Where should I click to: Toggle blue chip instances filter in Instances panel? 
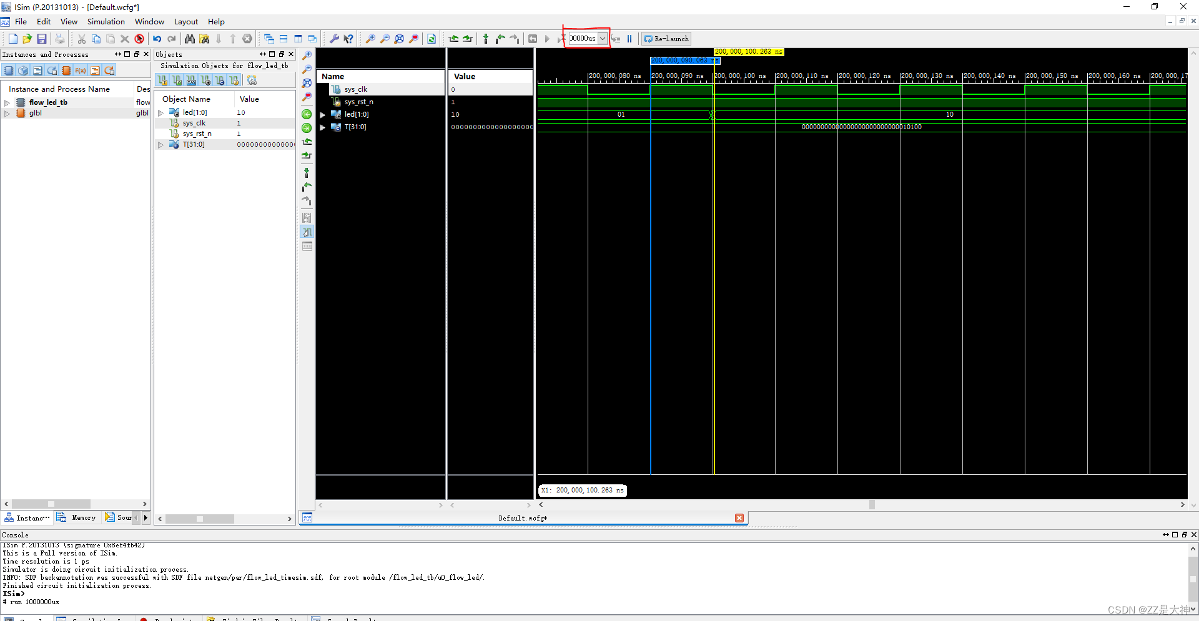(x=9, y=71)
